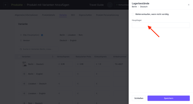Click the City info icon
Screen dimensions: 193x104
click(42, 35)
